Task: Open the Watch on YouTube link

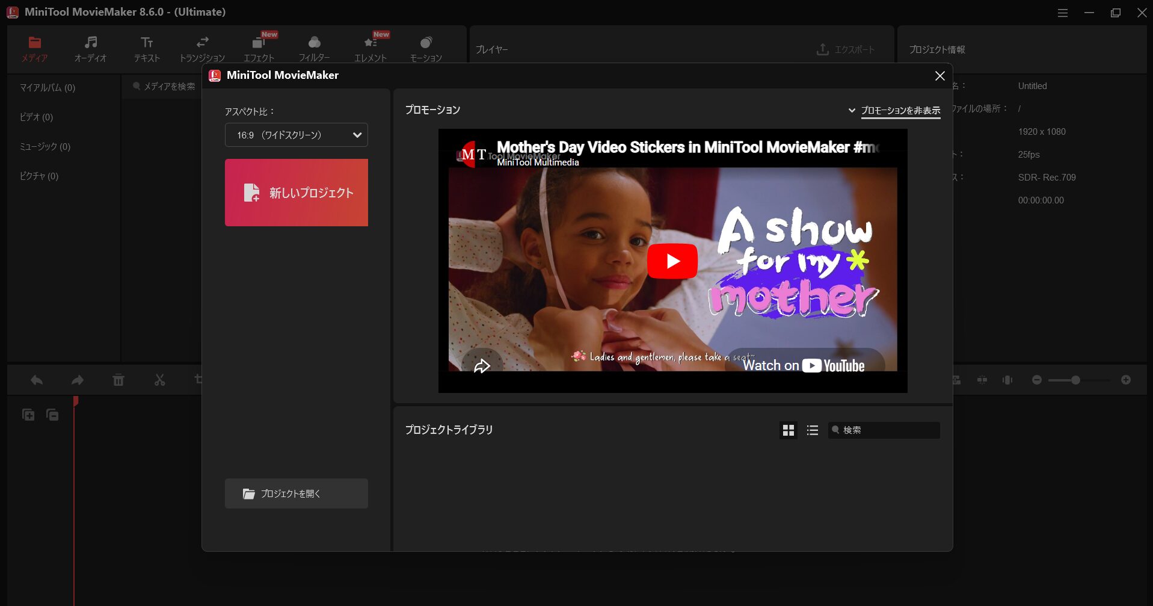Action: pyautogui.click(x=804, y=365)
